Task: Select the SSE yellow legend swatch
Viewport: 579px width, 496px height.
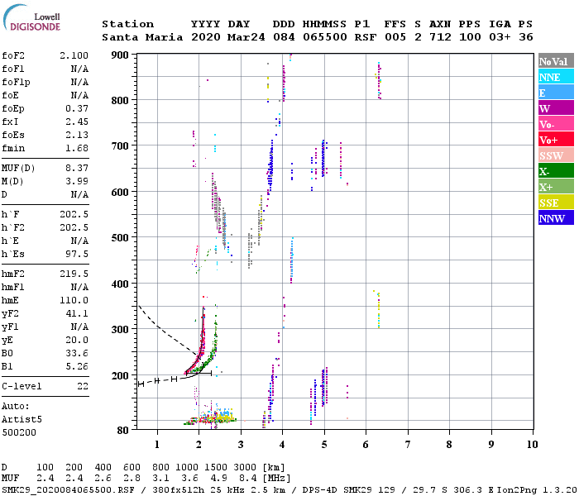Action: tap(556, 203)
